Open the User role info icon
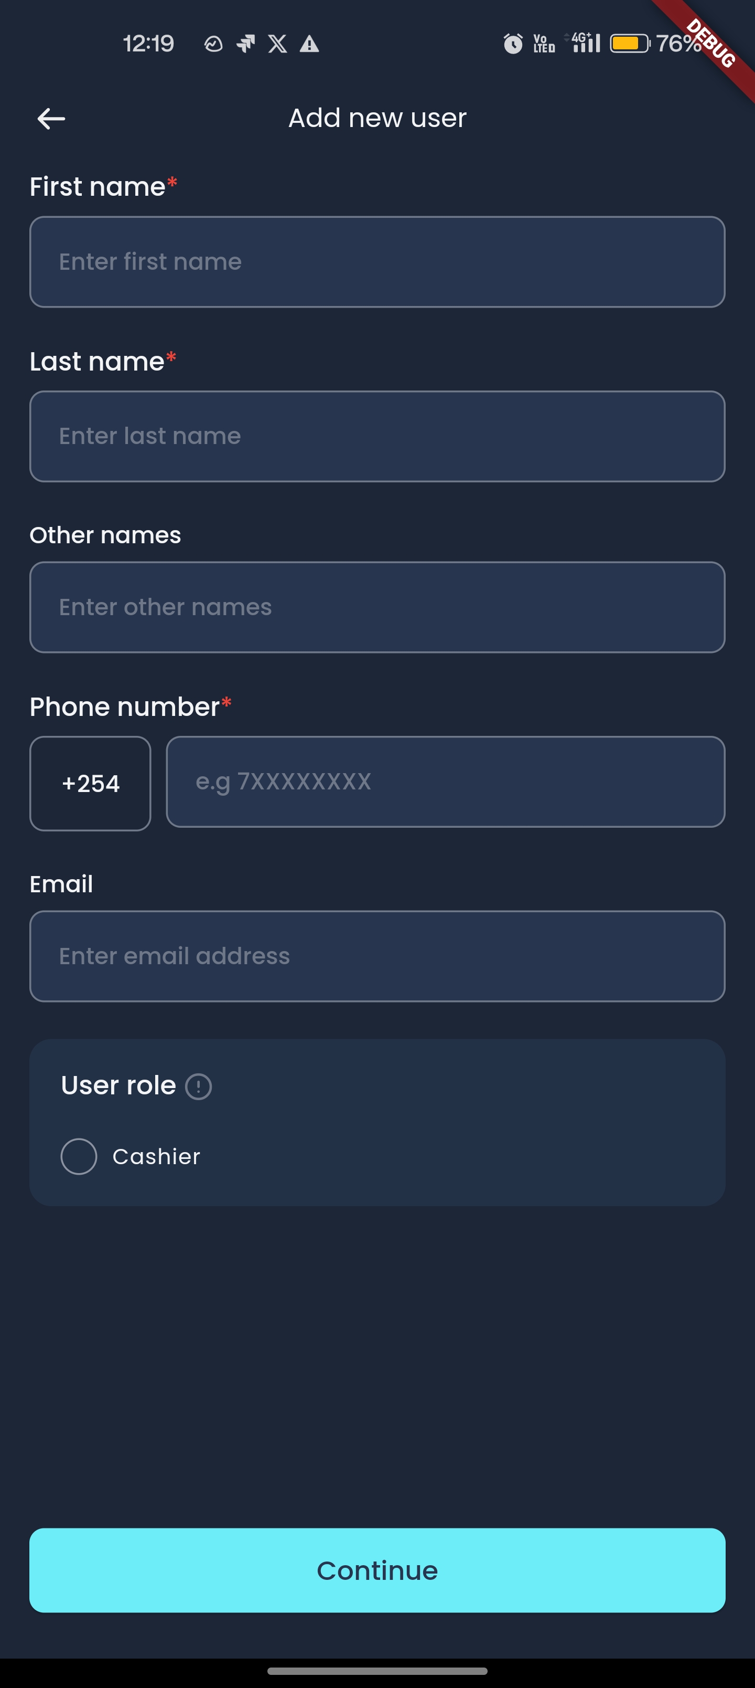The height and width of the screenshot is (1688, 755). [x=198, y=1086]
